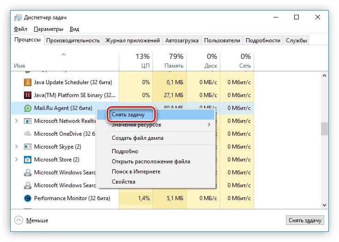Click the Performance Monitor blue icon
Image resolution: width=339 pixels, height=242 pixels.
[x=27, y=198]
